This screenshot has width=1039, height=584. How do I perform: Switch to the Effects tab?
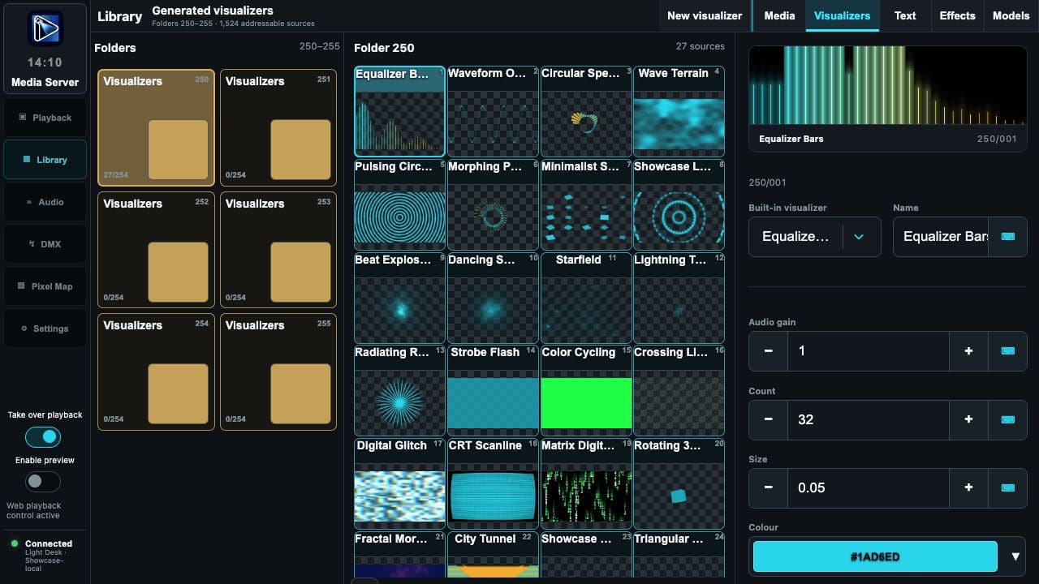pyautogui.click(x=957, y=15)
